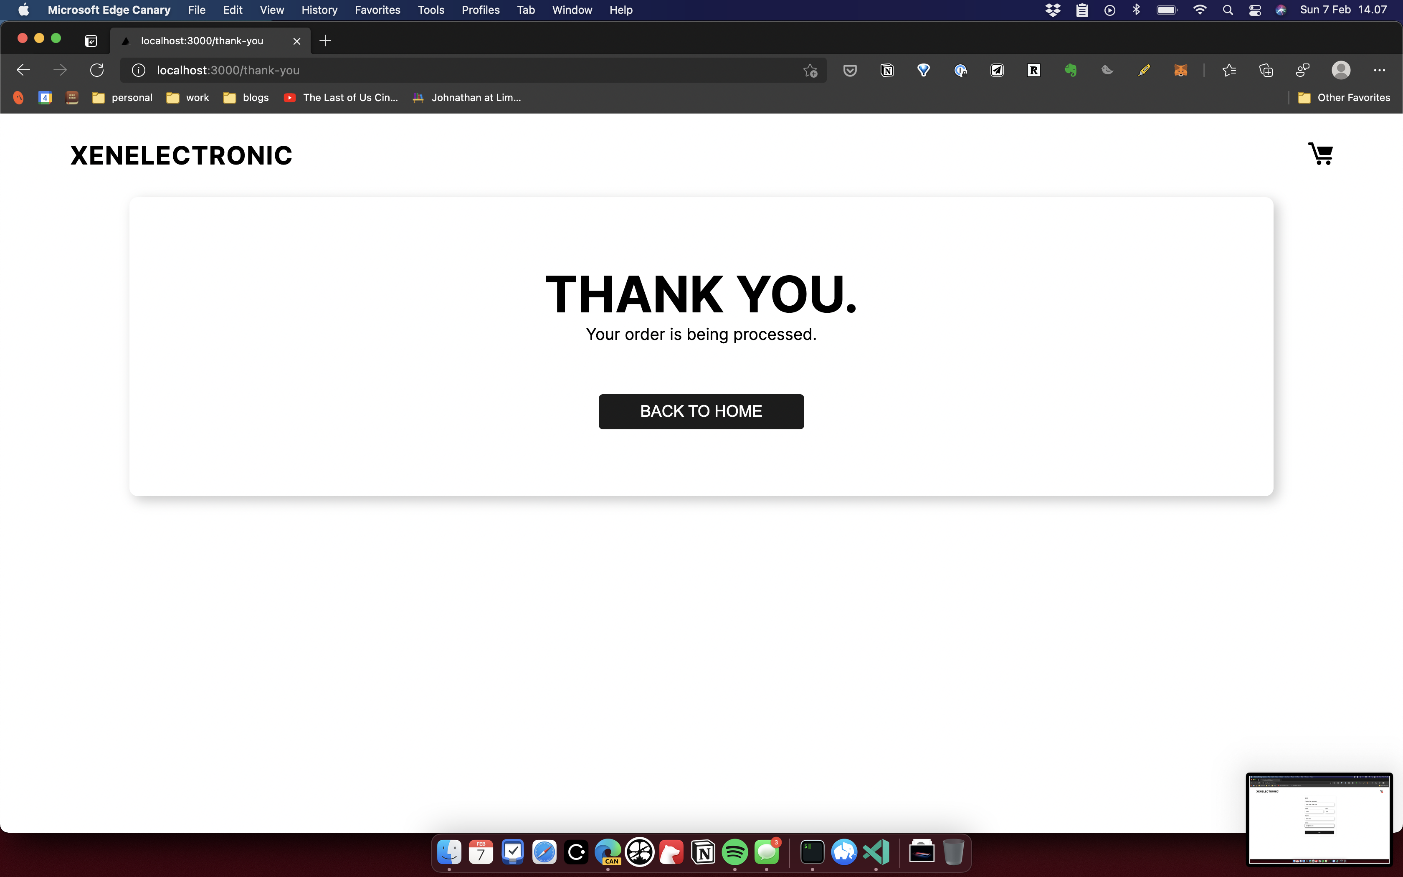This screenshot has width=1403, height=877.
Task: Open the MetaMask fox extension
Action: pyautogui.click(x=1180, y=71)
